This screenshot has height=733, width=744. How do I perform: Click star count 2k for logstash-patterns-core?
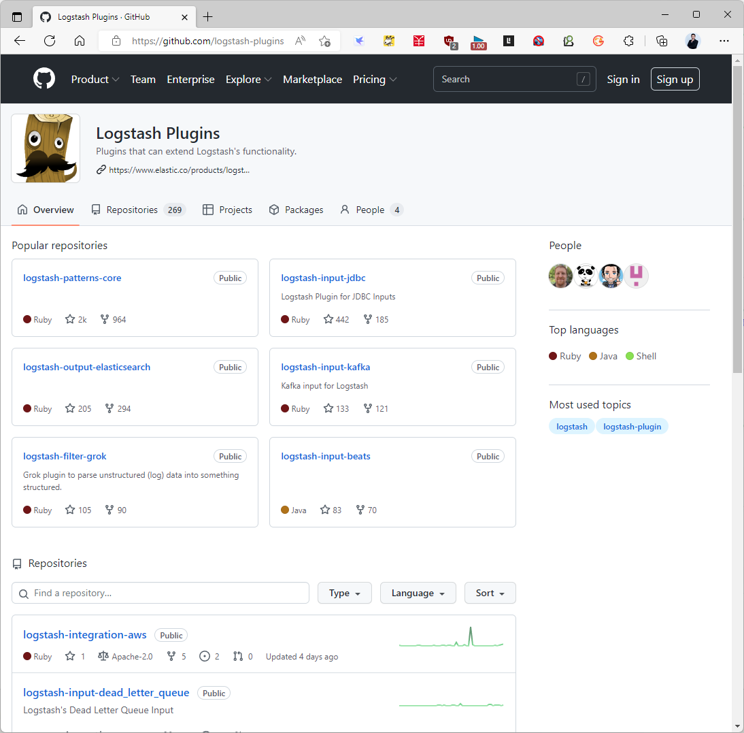(76, 319)
